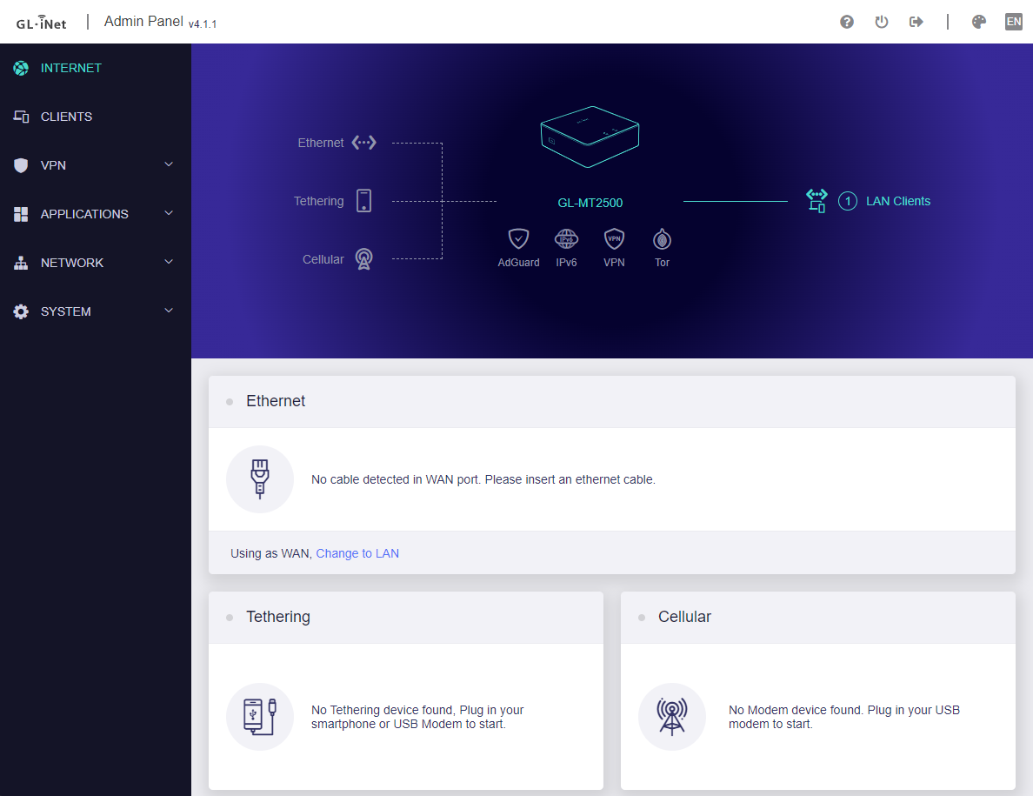Click the logout icon in header

[916, 22]
